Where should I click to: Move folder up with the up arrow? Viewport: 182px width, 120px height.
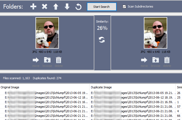pyautogui.click(x=56, y=6)
